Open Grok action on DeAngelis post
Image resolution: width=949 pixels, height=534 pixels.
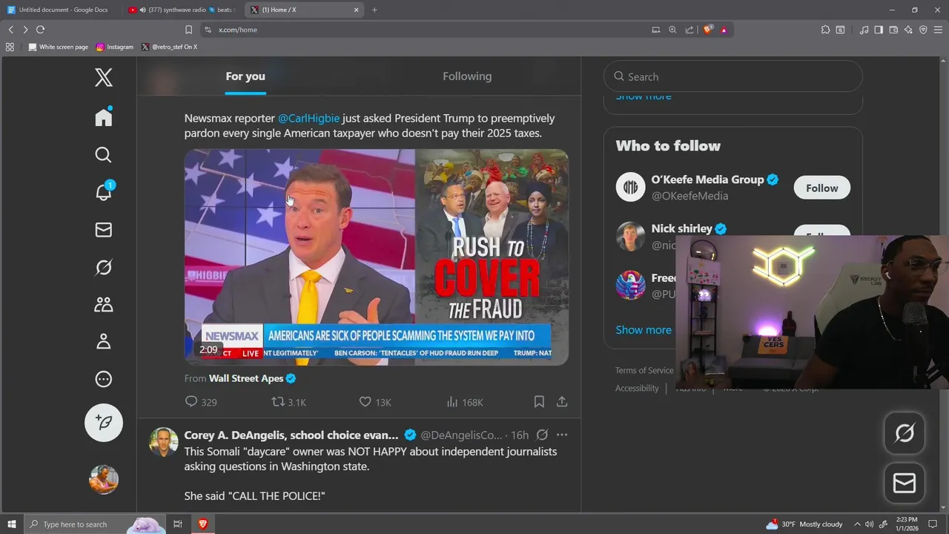coord(542,435)
